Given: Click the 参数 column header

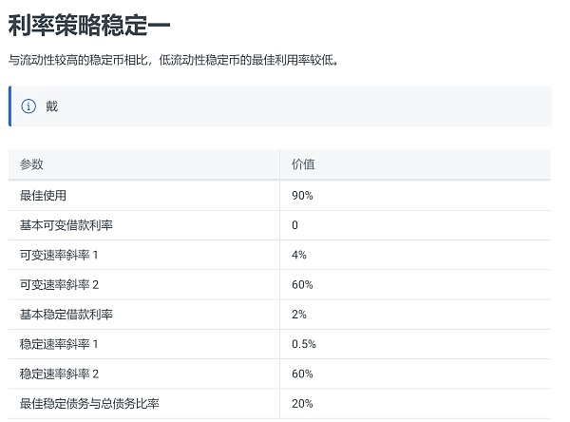Looking at the screenshot, I should coord(31,164).
